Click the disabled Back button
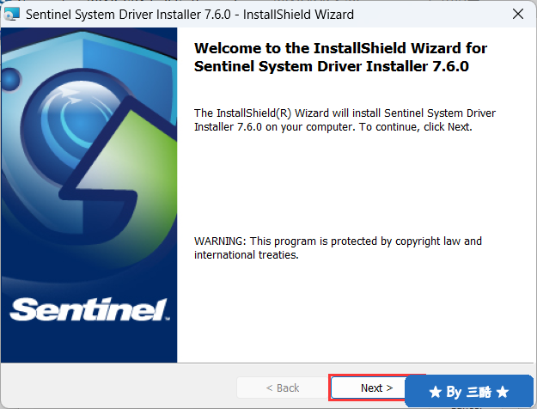This screenshot has width=537, height=409. (x=282, y=388)
